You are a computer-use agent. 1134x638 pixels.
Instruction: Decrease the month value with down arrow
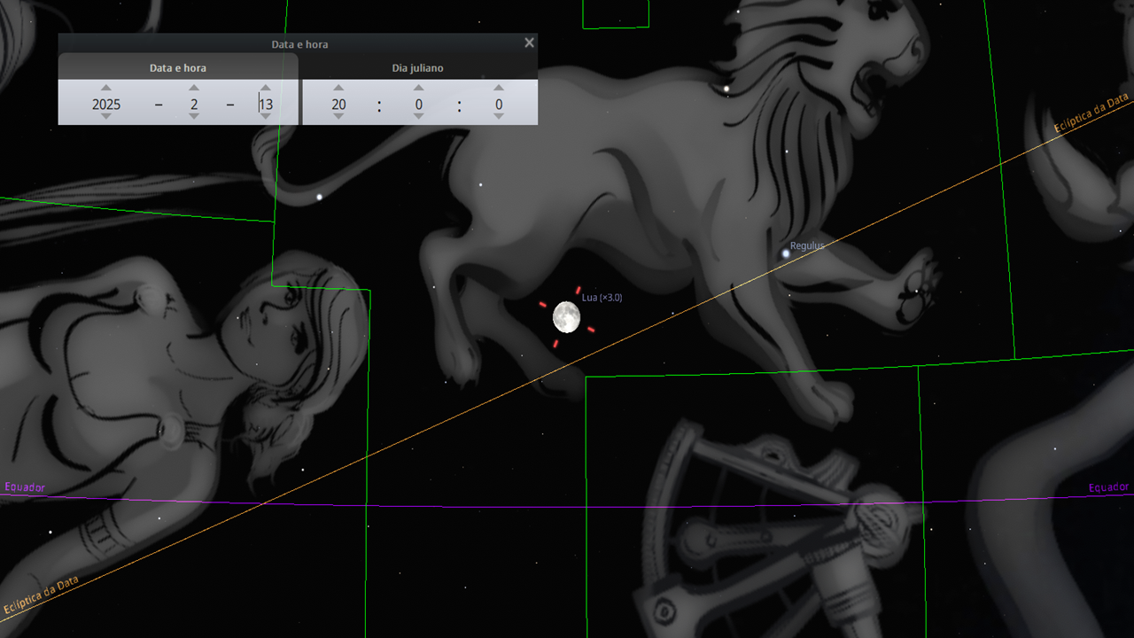[194, 116]
